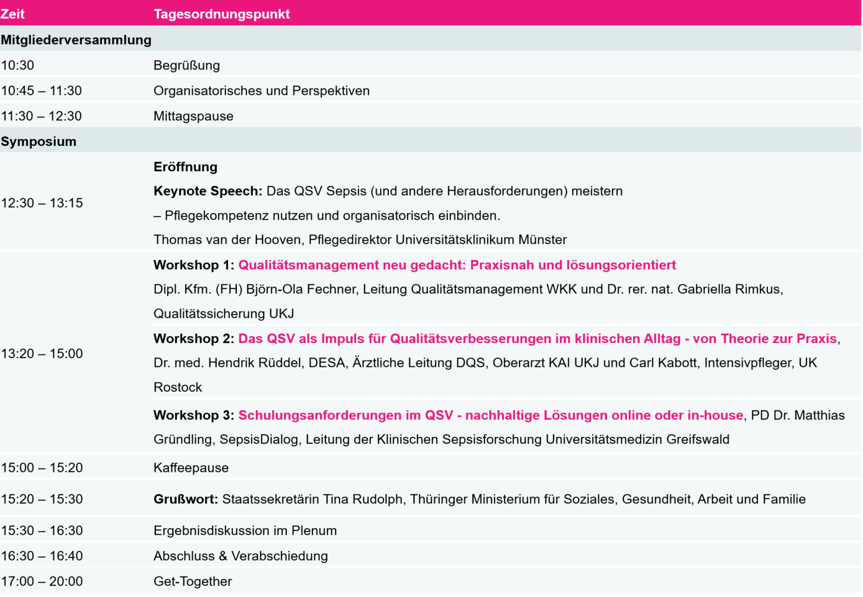863x597 pixels.
Task: Select the Workshop 3 Schulungsanforderungen title
Action: click(490, 415)
